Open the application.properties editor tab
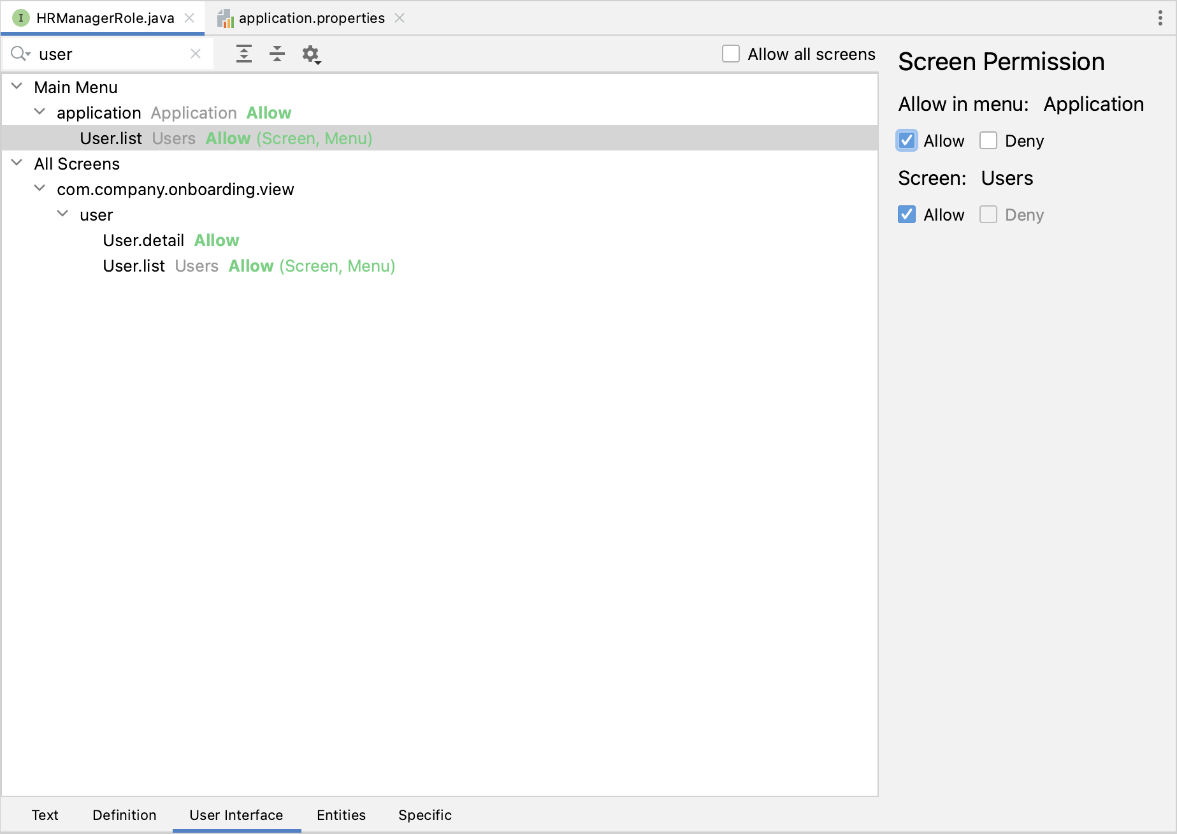The width and height of the screenshot is (1177, 834). (x=312, y=18)
